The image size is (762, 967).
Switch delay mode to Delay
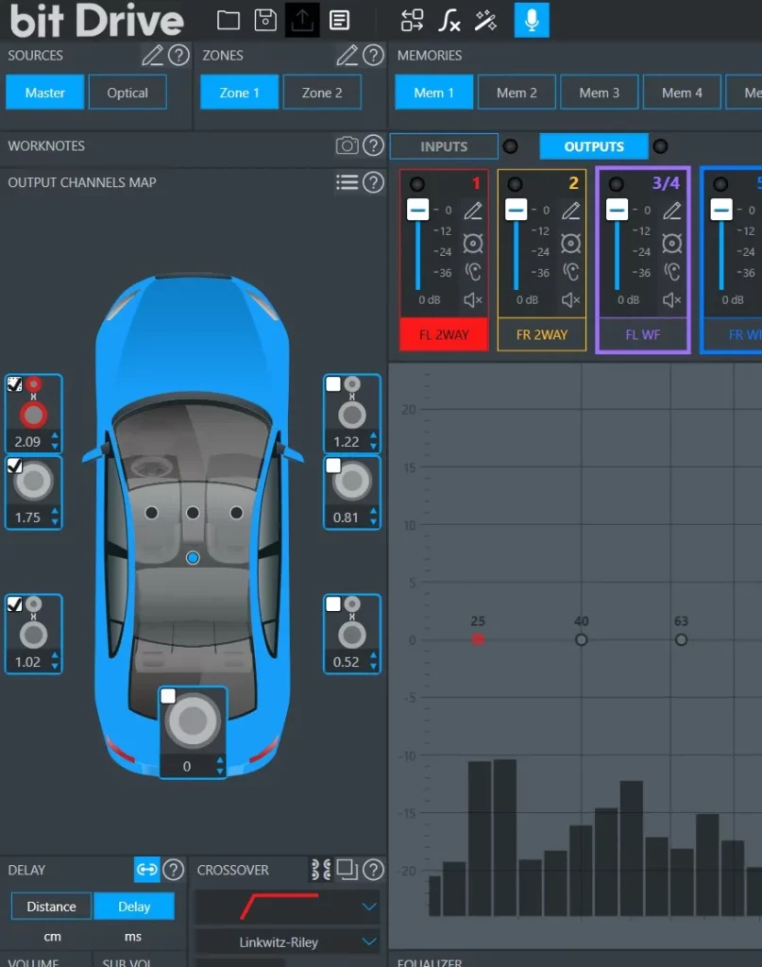[x=134, y=907]
